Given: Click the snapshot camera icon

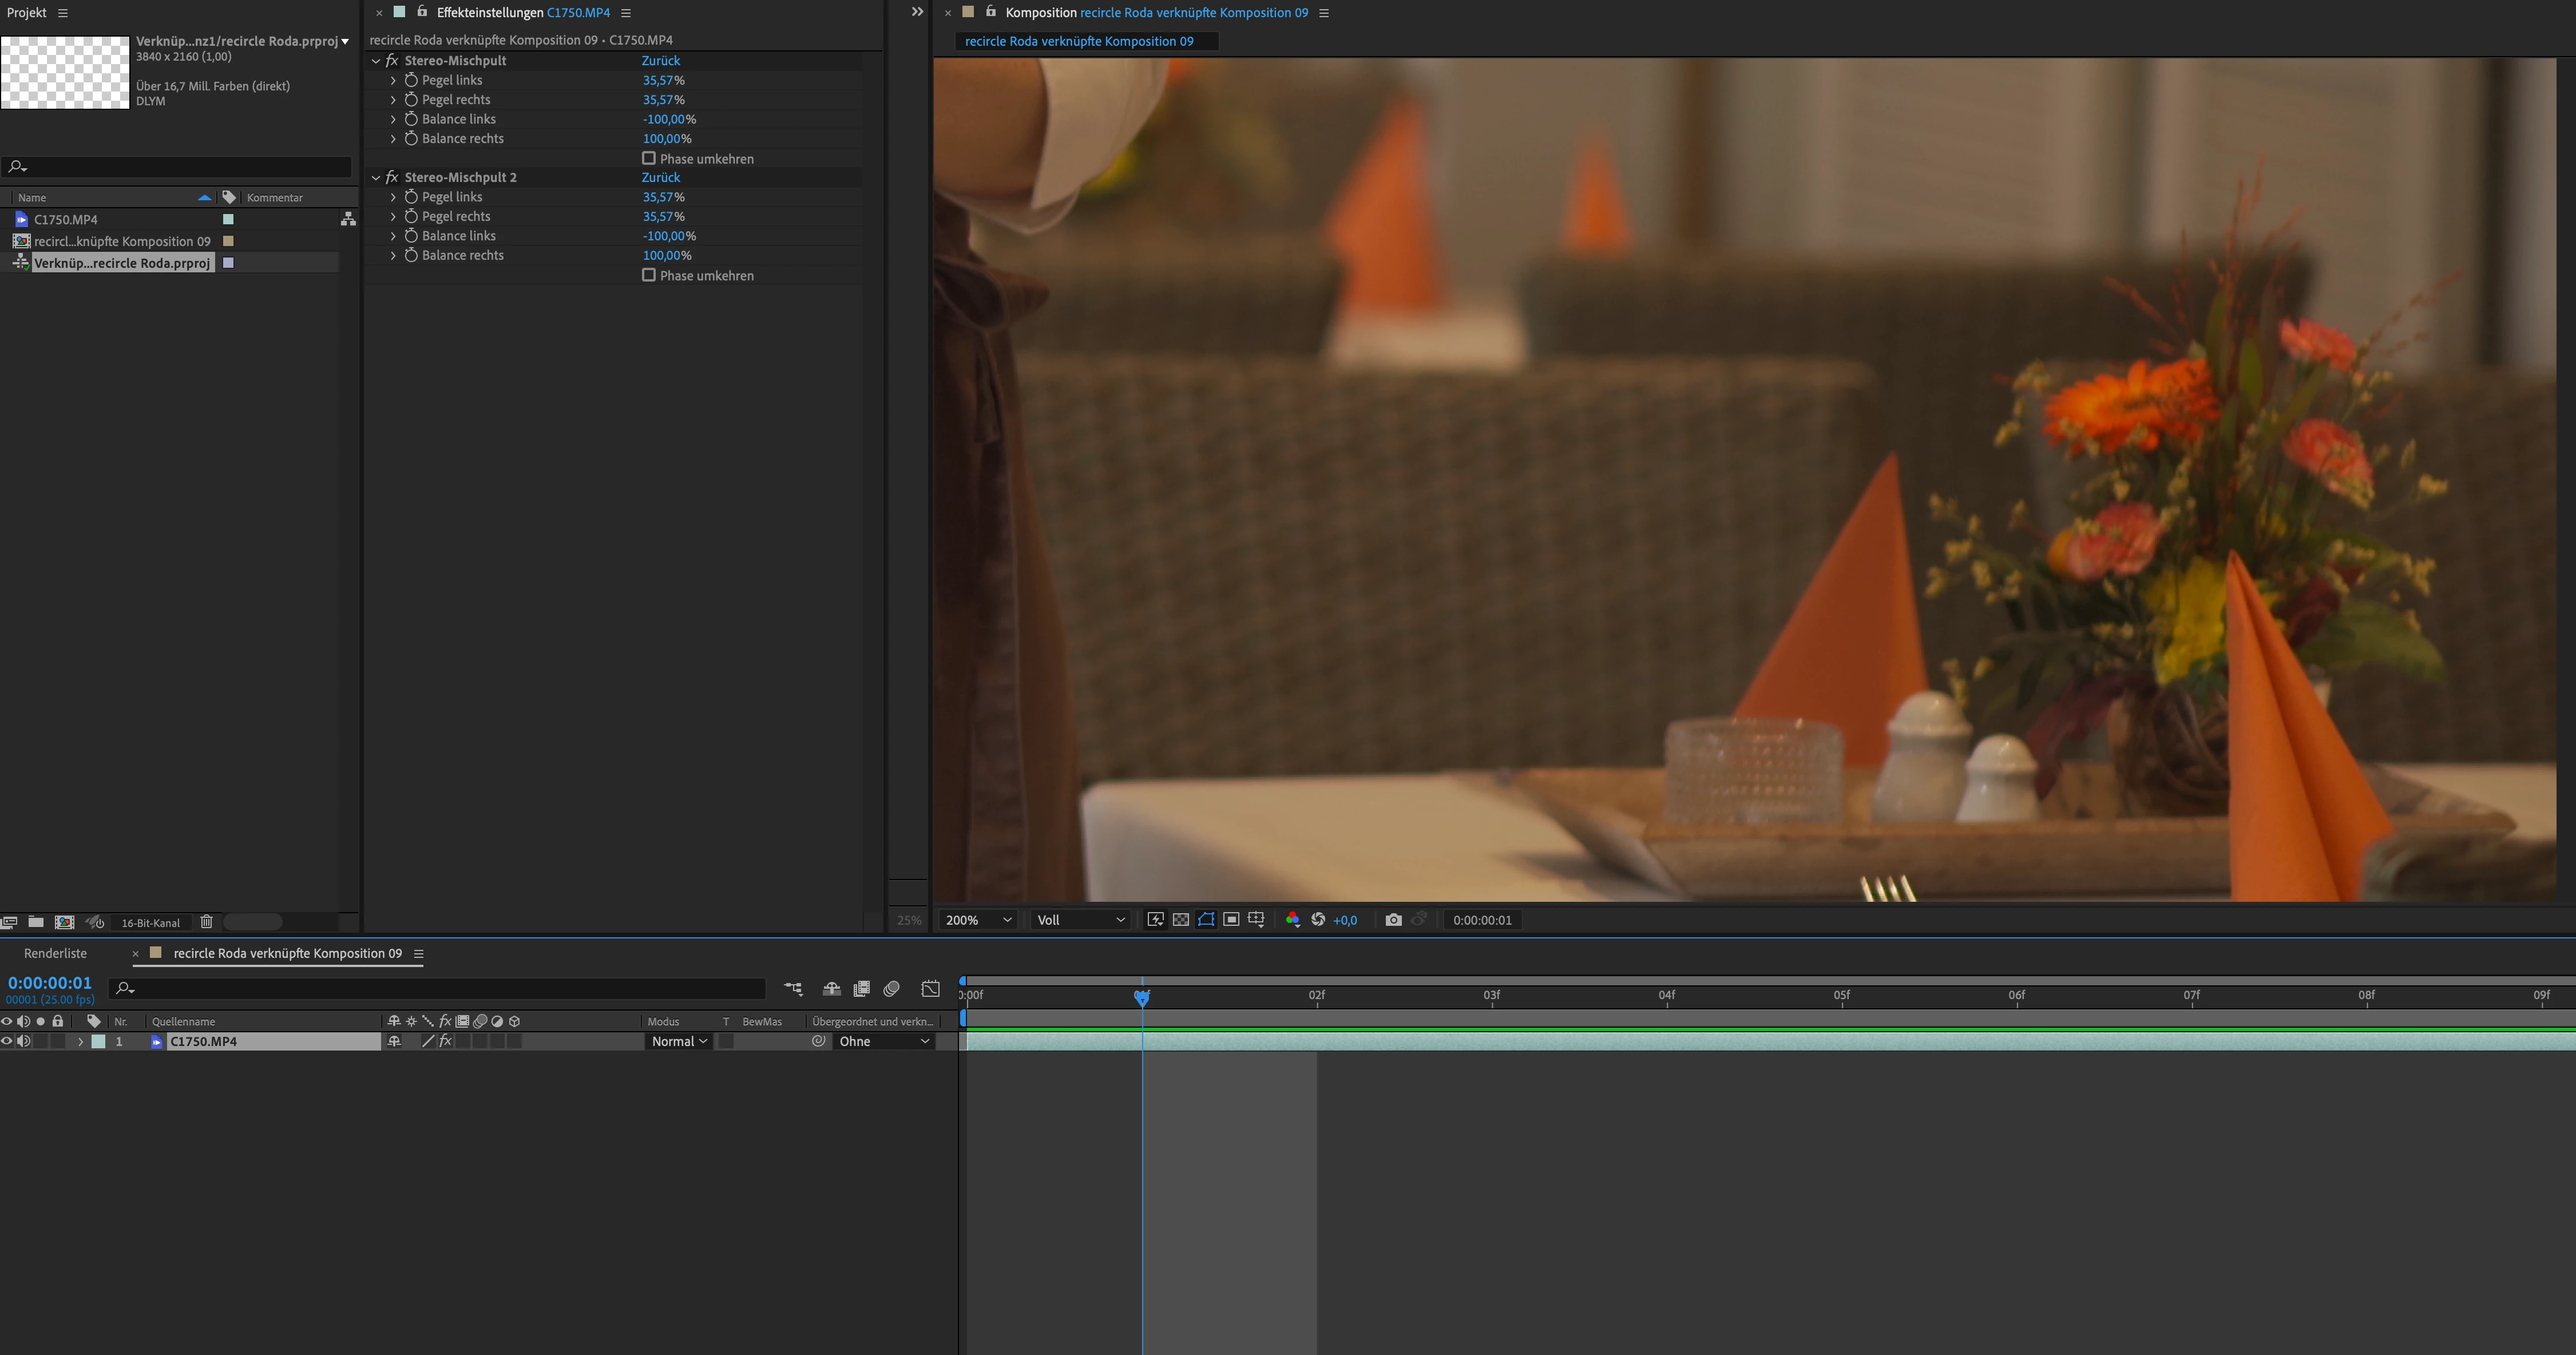Looking at the screenshot, I should click(x=1393, y=920).
